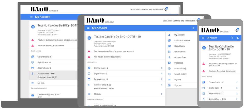Screen dimensions: 244x109
Task: Open Contact us link on tablet screen
Action: tap(176, 21)
